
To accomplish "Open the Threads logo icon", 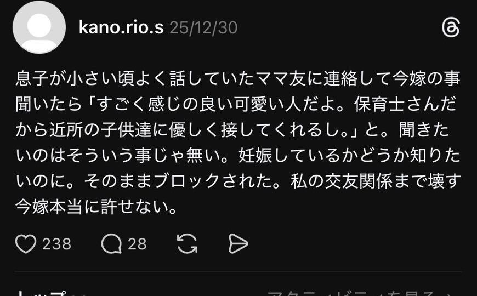I will pos(451,27).
